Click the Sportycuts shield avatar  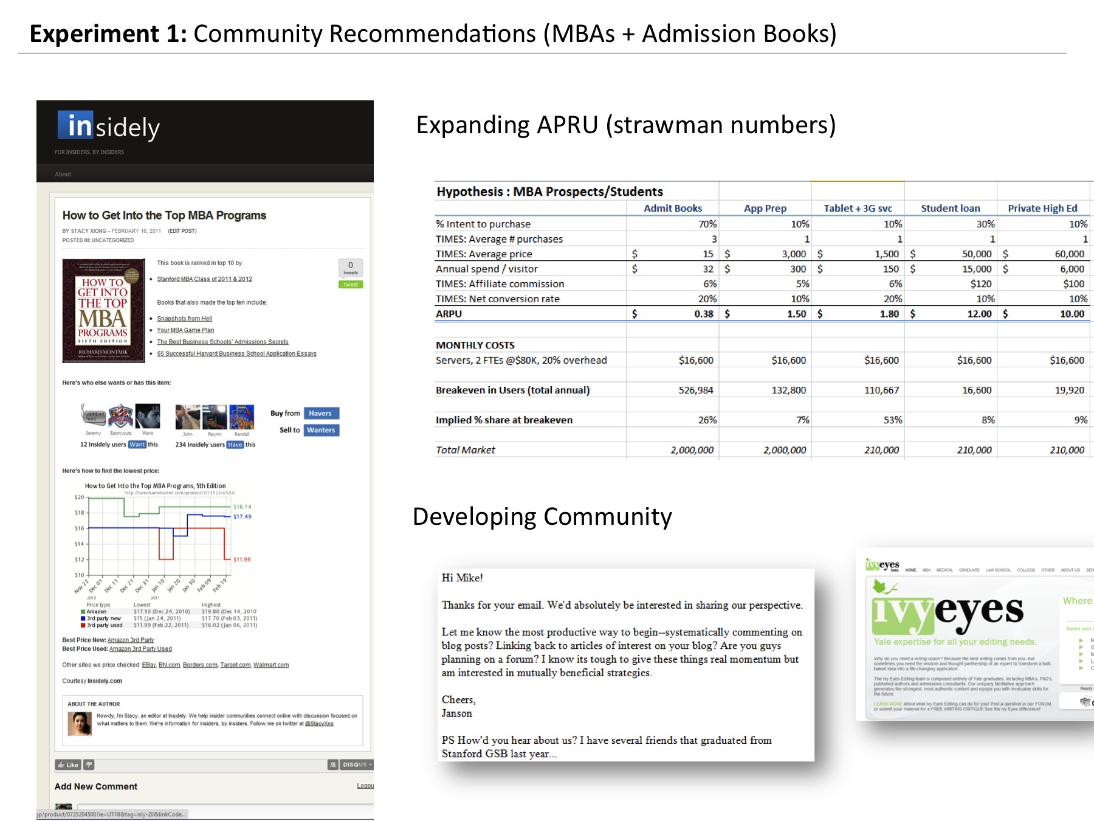[x=120, y=416]
